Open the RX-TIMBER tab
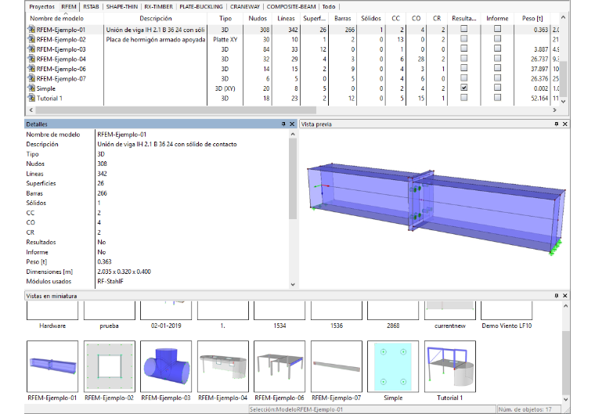The width and height of the screenshot is (595, 414). pyautogui.click(x=158, y=6)
